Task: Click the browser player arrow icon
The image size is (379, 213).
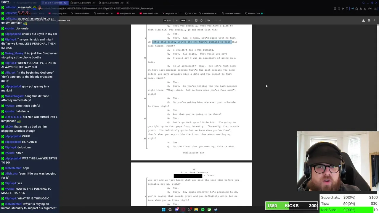Action: coord(343,9)
